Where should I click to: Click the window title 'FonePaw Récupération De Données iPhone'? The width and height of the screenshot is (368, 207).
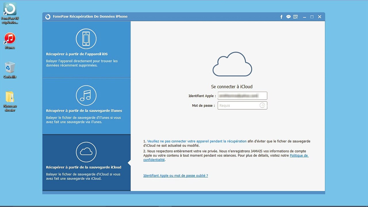click(x=90, y=17)
